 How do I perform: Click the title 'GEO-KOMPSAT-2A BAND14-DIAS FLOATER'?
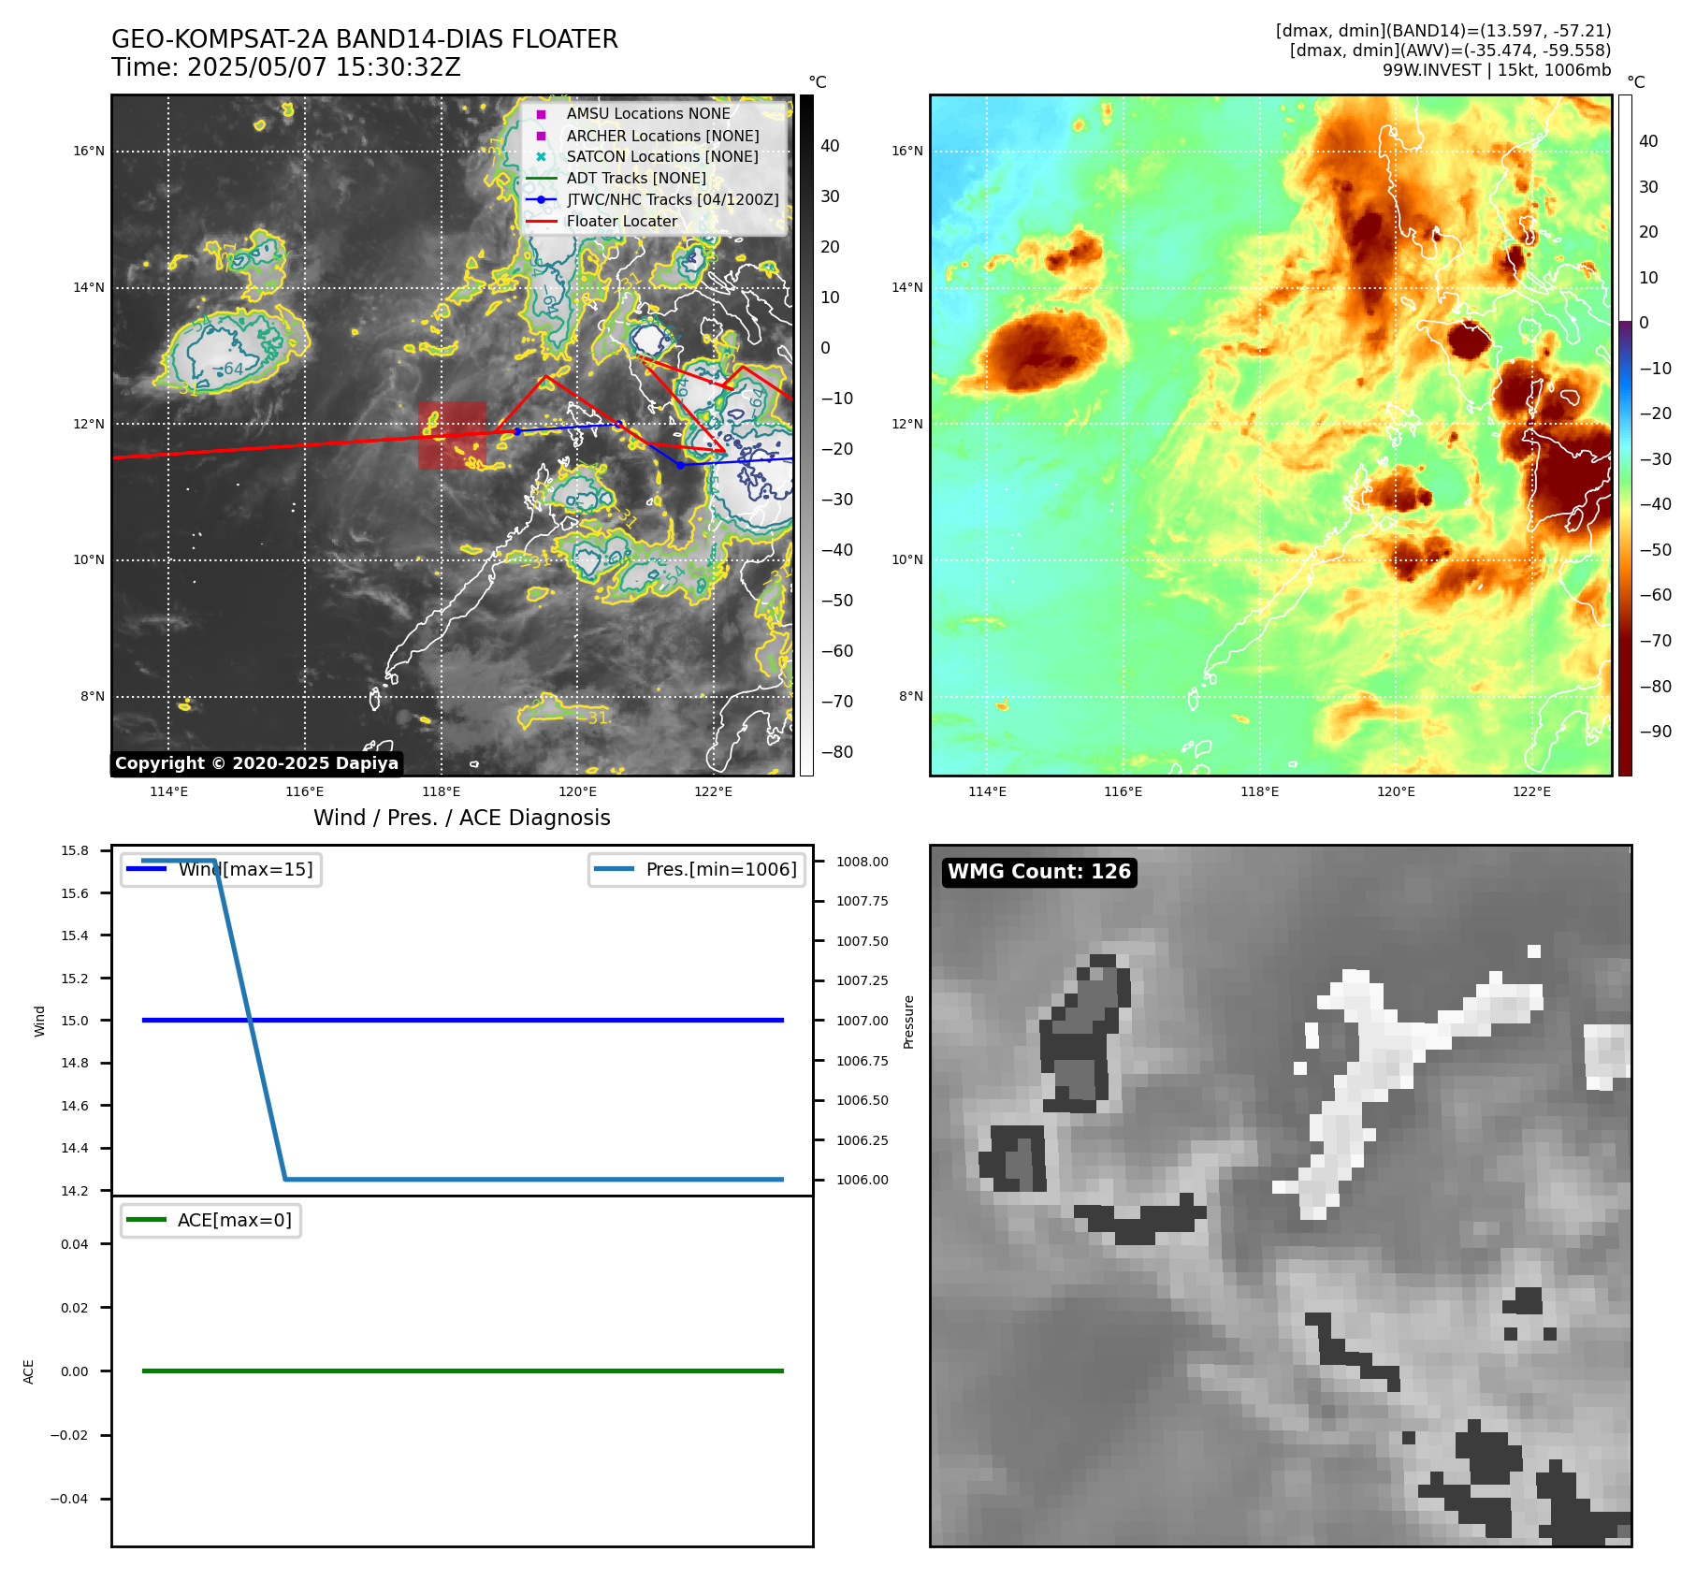[365, 39]
